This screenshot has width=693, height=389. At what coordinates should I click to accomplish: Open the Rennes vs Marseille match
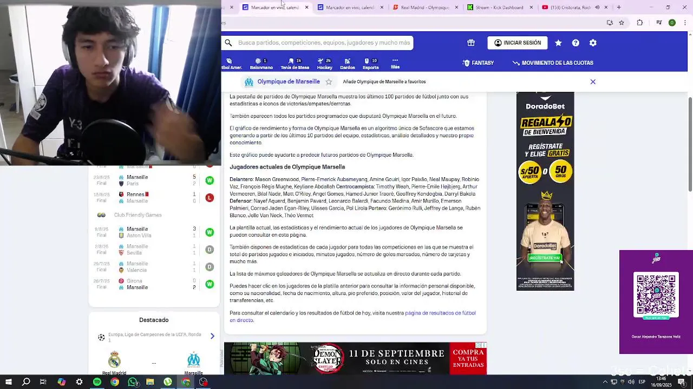click(x=154, y=198)
